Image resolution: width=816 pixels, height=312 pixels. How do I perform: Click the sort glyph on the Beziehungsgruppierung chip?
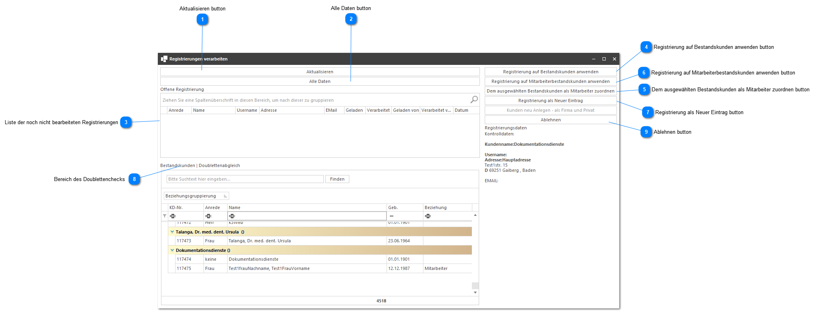[225, 196]
